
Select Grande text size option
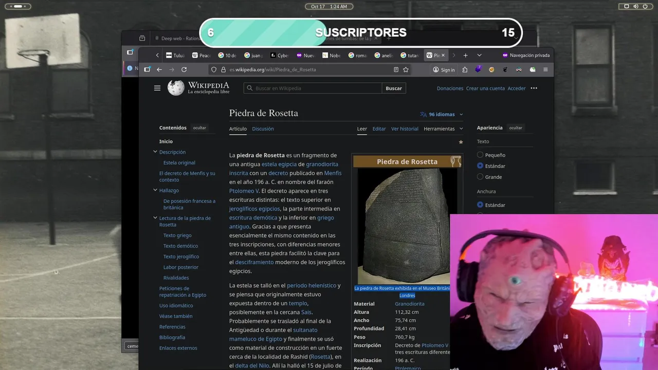tap(480, 177)
